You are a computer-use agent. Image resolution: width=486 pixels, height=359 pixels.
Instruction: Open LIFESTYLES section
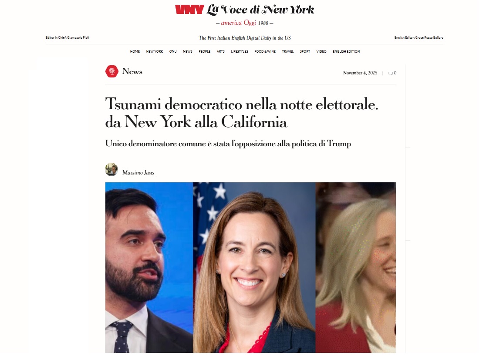(240, 51)
